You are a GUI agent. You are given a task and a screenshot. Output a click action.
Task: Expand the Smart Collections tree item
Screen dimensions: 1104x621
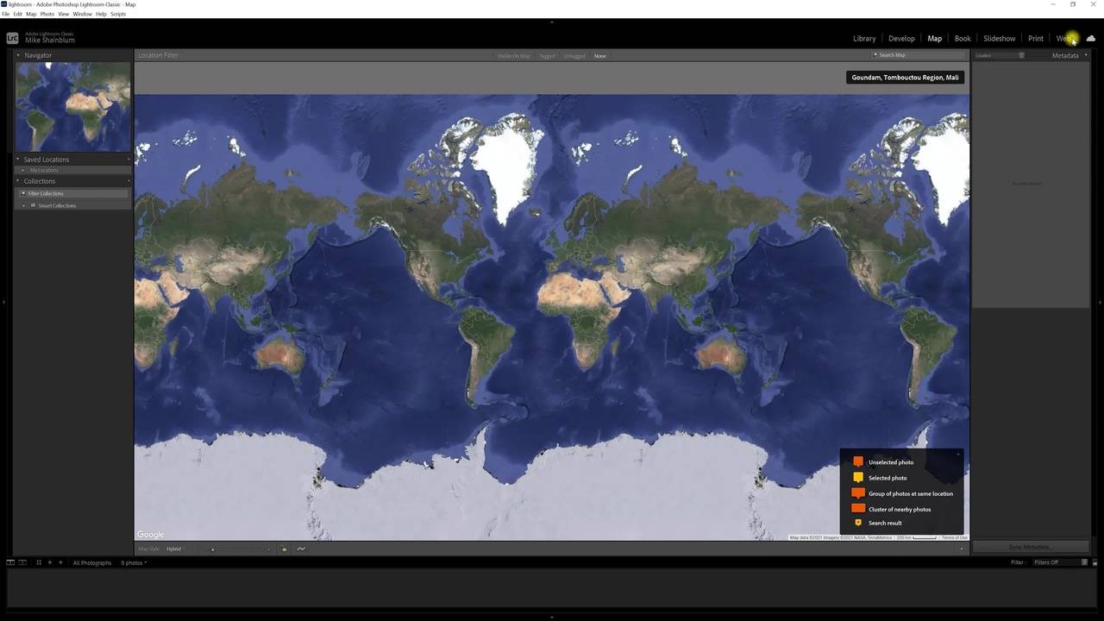[24, 205]
